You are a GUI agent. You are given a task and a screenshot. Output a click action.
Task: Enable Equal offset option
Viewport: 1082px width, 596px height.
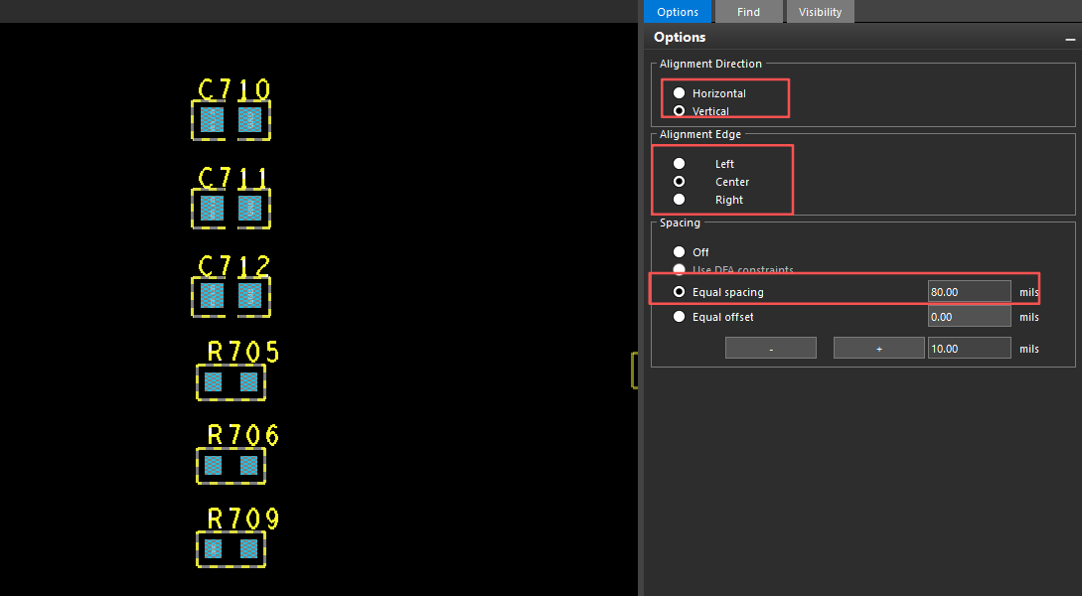(x=680, y=317)
